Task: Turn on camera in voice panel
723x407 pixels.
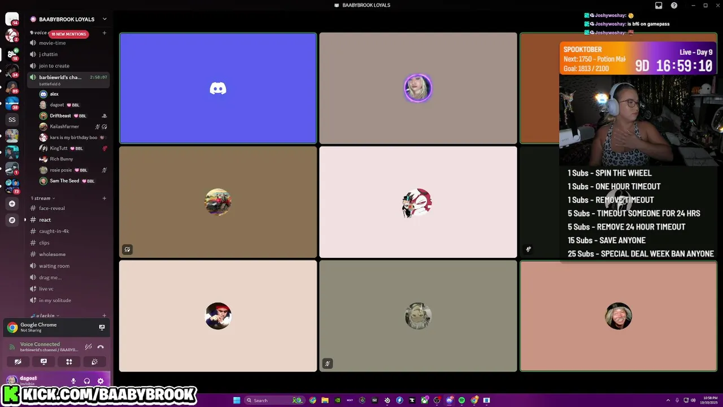Action: 18,362
